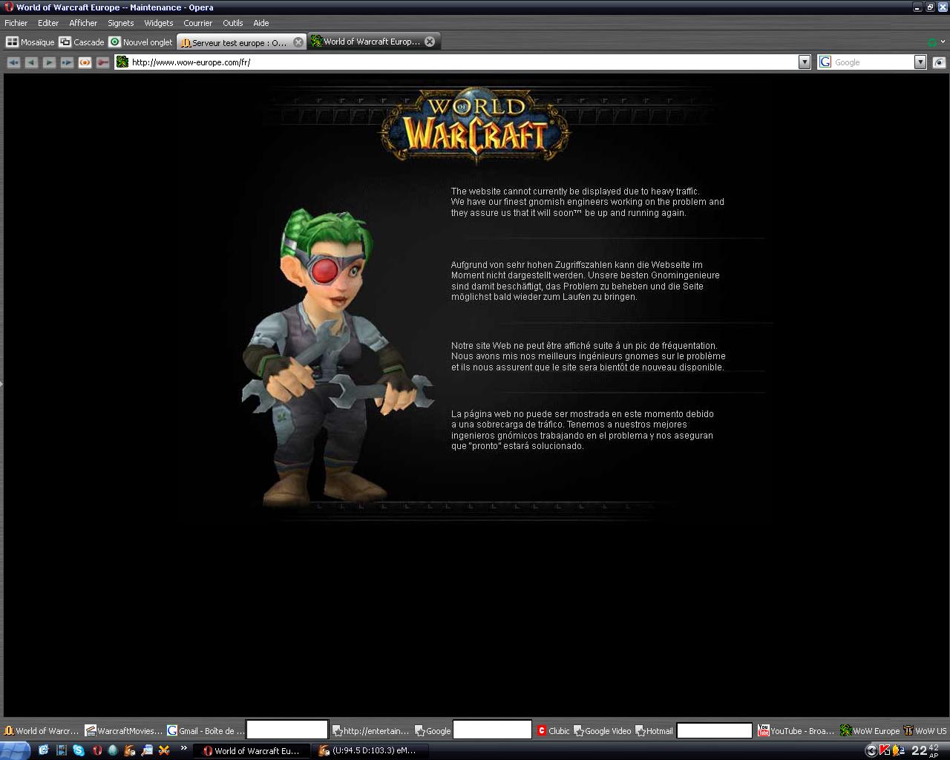Open the WarcraftMovies bookmark
The width and height of the screenshot is (950, 760).
123,731
